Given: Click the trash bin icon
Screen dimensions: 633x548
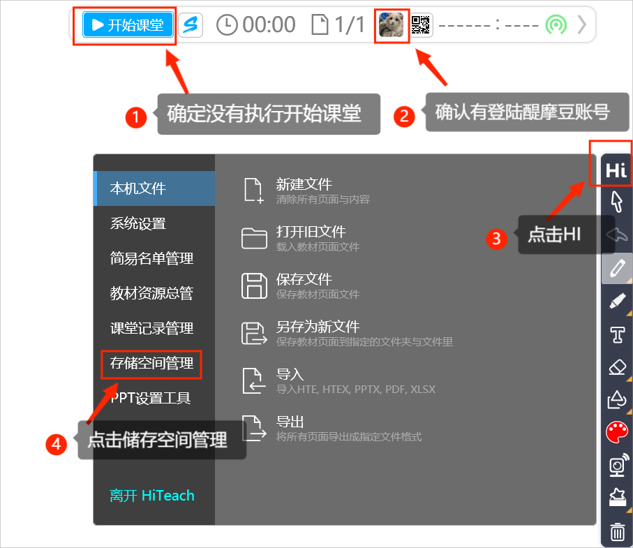Looking at the screenshot, I should click(617, 533).
